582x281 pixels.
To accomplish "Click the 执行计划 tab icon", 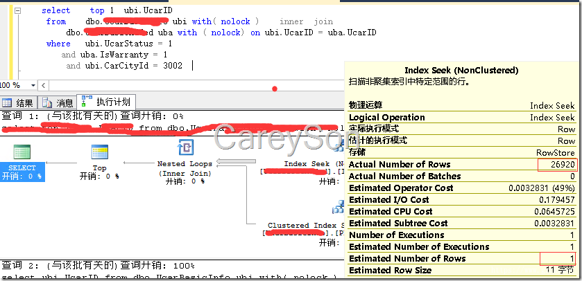I will pos(87,102).
